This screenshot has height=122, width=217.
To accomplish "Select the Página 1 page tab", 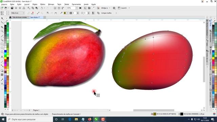I will [36, 110].
